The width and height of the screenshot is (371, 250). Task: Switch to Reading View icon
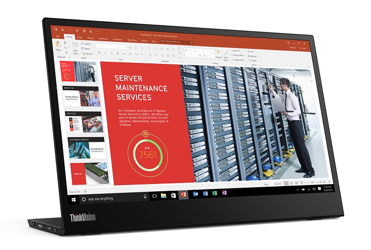[x=296, y=183]
